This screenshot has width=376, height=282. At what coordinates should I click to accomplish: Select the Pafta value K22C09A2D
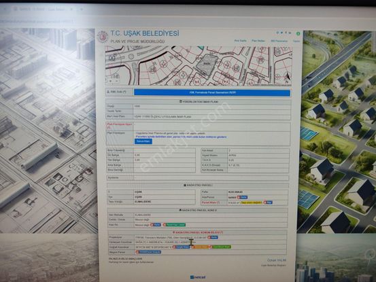click(236, 192)
